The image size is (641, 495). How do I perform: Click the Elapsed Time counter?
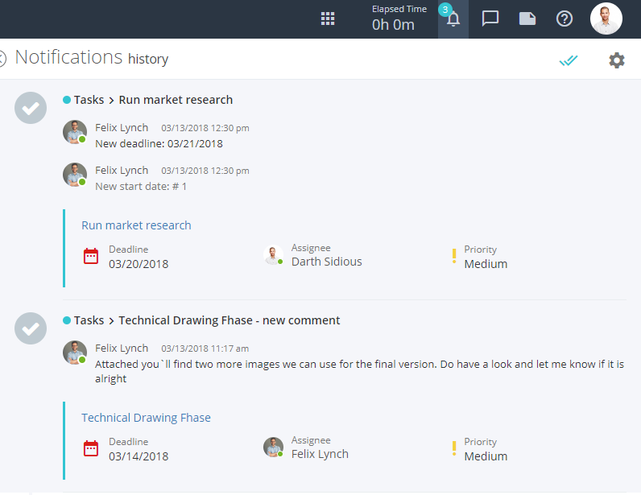point(399,19)
